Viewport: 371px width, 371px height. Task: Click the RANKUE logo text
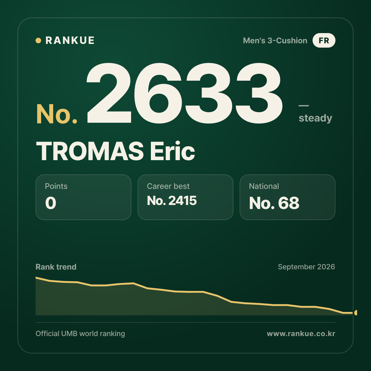click(x=70, y=41)
